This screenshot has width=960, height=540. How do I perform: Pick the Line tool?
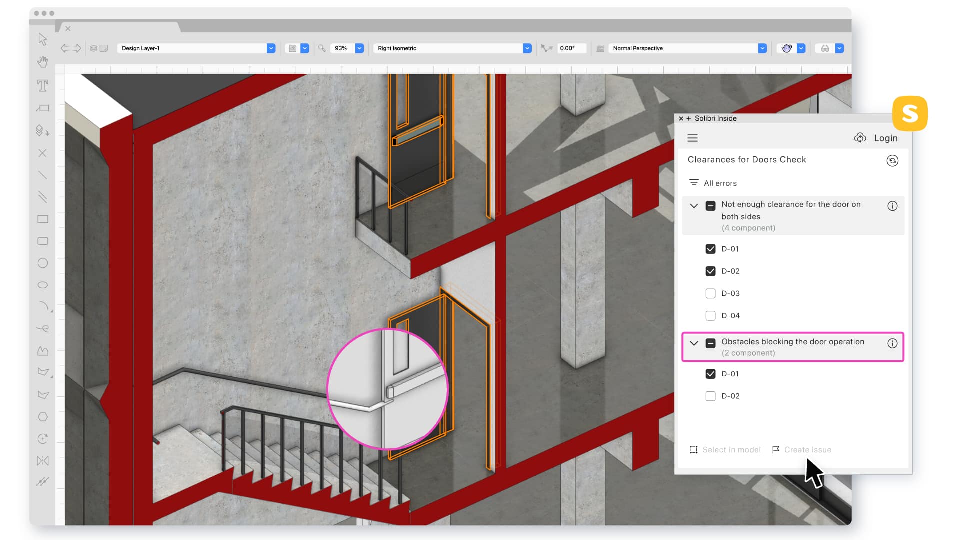click(x=43, y=175)
